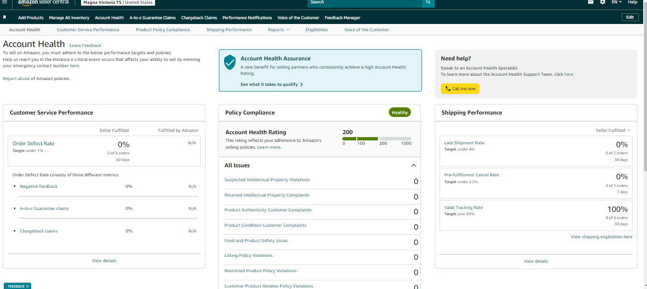Viewport: 647px width, 289px height.
Task: Click the Amazon Seller Central logo
Action: click(43, 2)
